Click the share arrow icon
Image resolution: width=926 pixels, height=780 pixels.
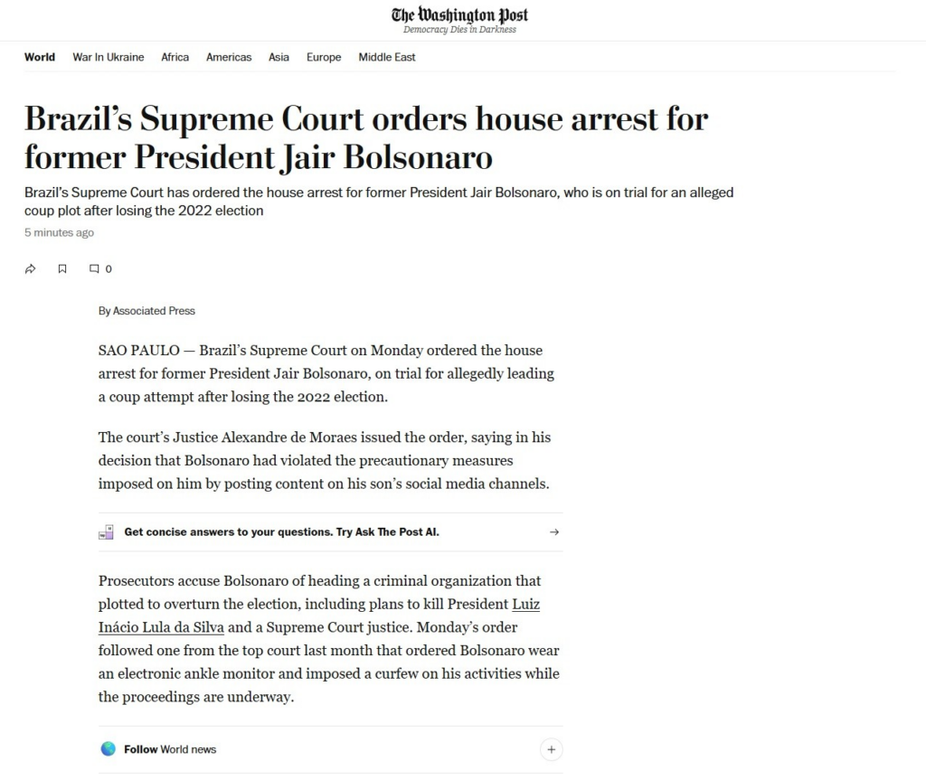tap(30, 268)
